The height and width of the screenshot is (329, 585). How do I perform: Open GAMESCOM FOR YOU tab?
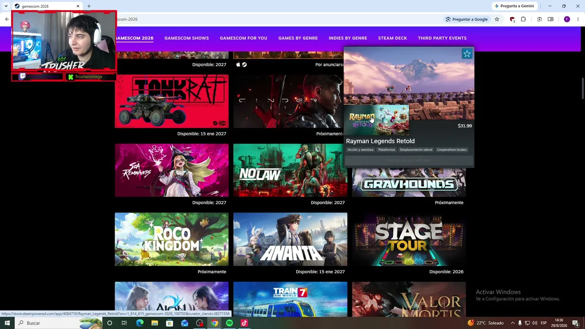[x=244, y=38]
